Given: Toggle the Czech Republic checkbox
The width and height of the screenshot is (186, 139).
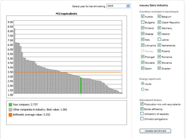Looking at the screenshot, I should coord(159,22).
